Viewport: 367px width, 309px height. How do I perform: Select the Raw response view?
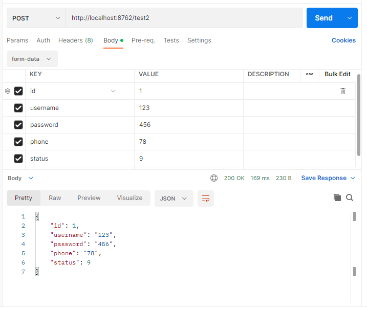point(55,198)
